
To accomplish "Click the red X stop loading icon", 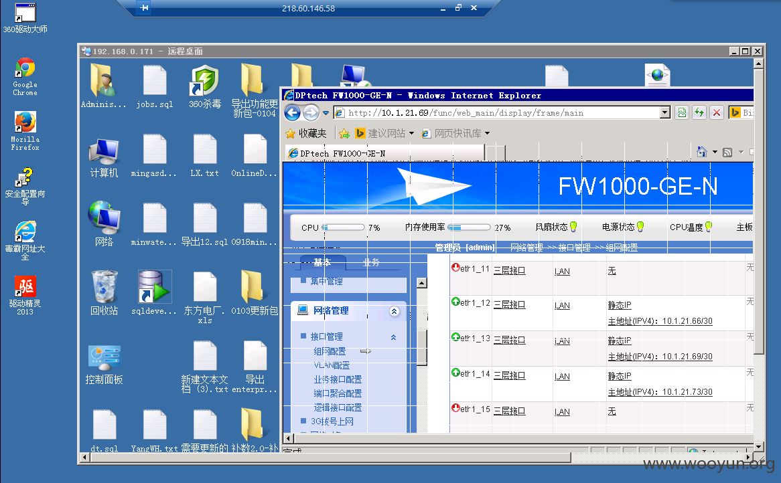I will click(x=717, y=113).
